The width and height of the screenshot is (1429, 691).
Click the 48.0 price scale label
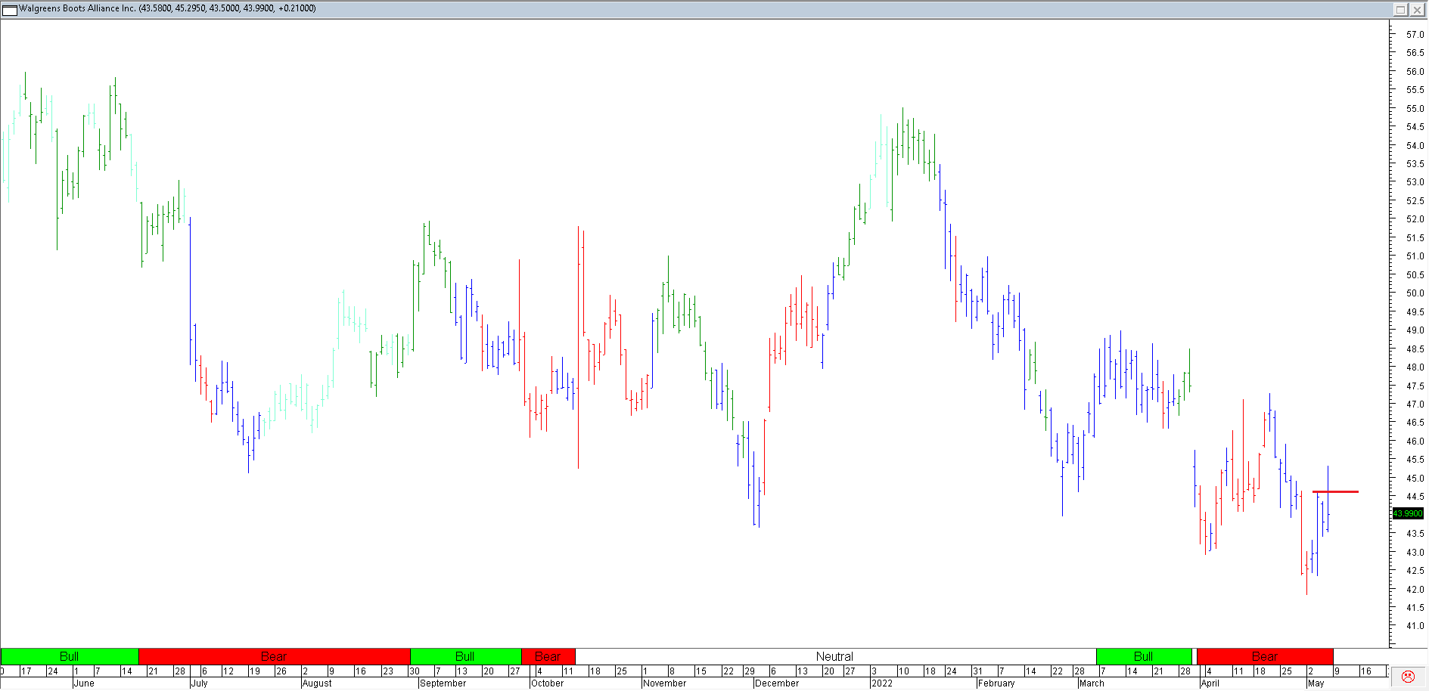pyautogui.click(x=1415, y=367)
